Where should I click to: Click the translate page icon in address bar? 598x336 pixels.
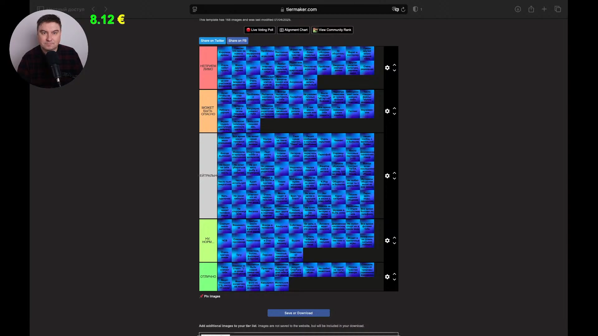[x=395, y=9]
